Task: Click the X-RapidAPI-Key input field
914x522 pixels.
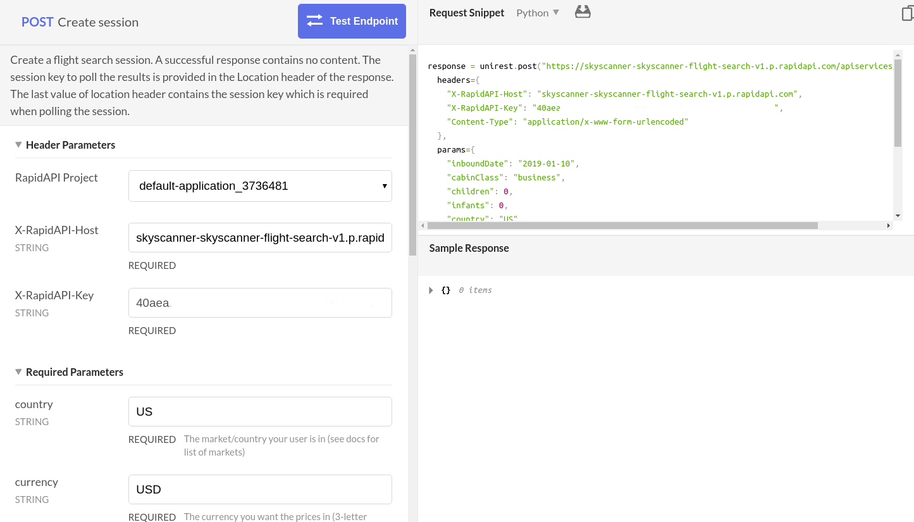Action: pyautogui.click(x=260, y=303)
